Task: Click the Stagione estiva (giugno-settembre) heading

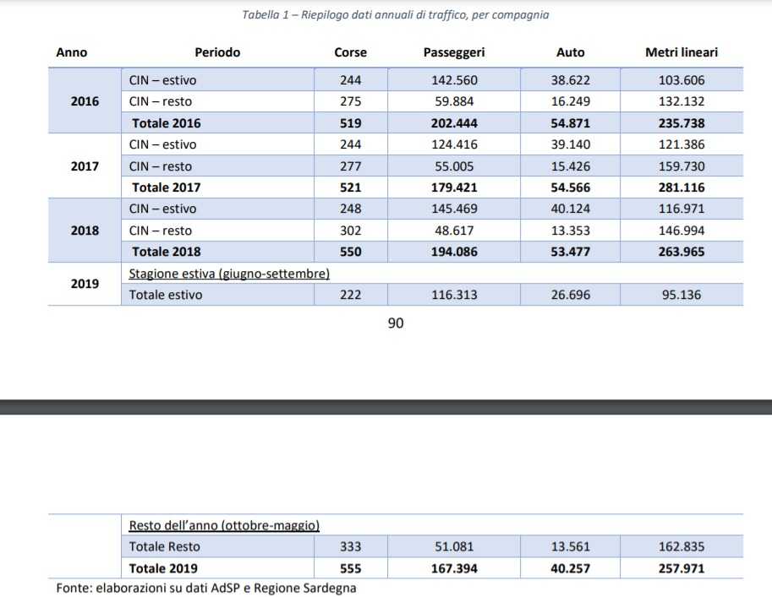Action: tap(229, 274)
